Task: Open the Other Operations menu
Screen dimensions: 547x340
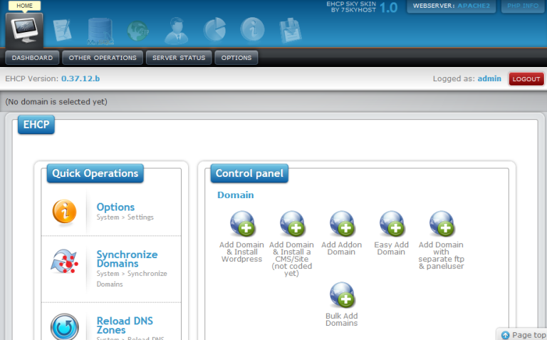Action: (103, 58)
